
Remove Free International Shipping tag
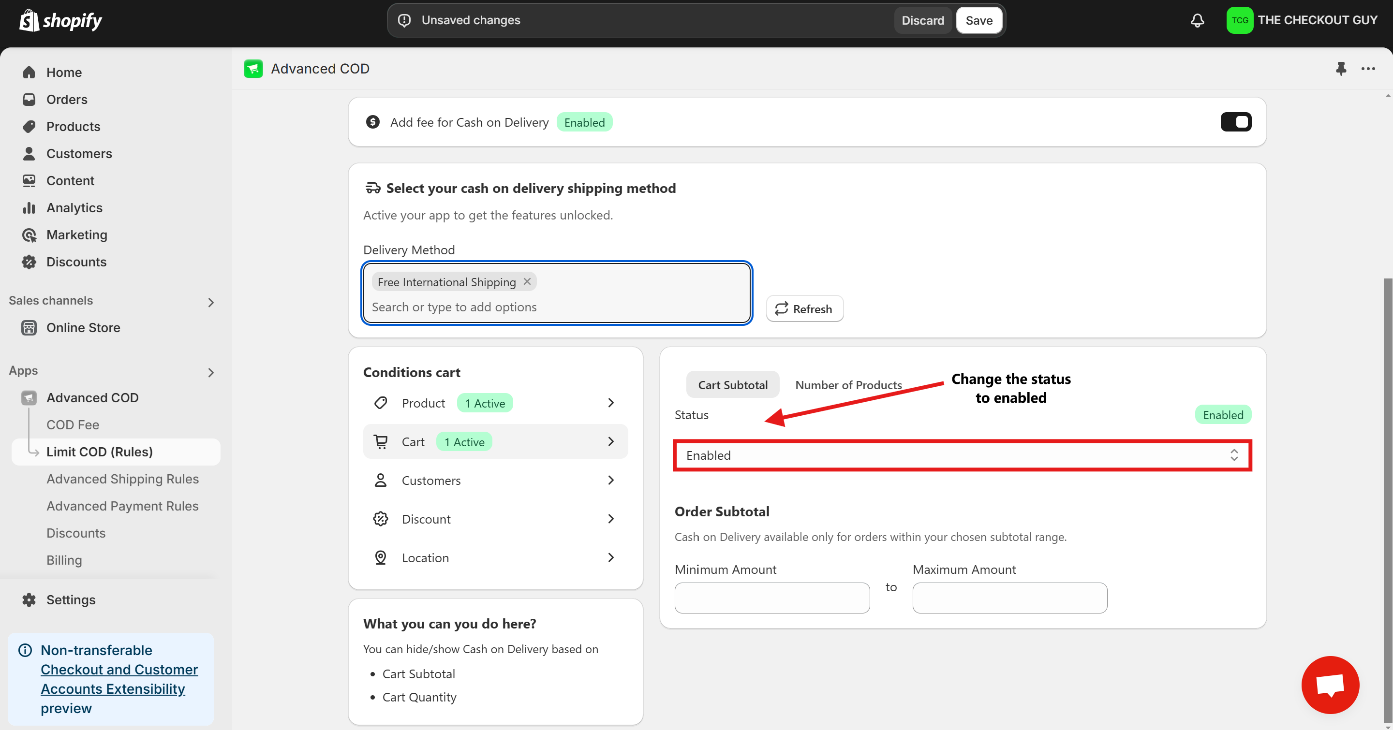coord(527,281)
